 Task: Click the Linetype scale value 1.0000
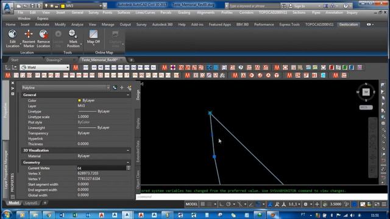pyautogui.click(x=83, y=117)
